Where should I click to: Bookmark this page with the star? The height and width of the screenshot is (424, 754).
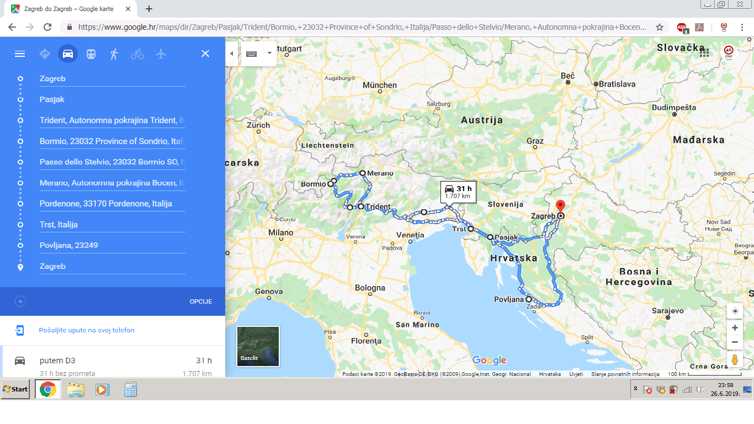(x=659, y=27)
